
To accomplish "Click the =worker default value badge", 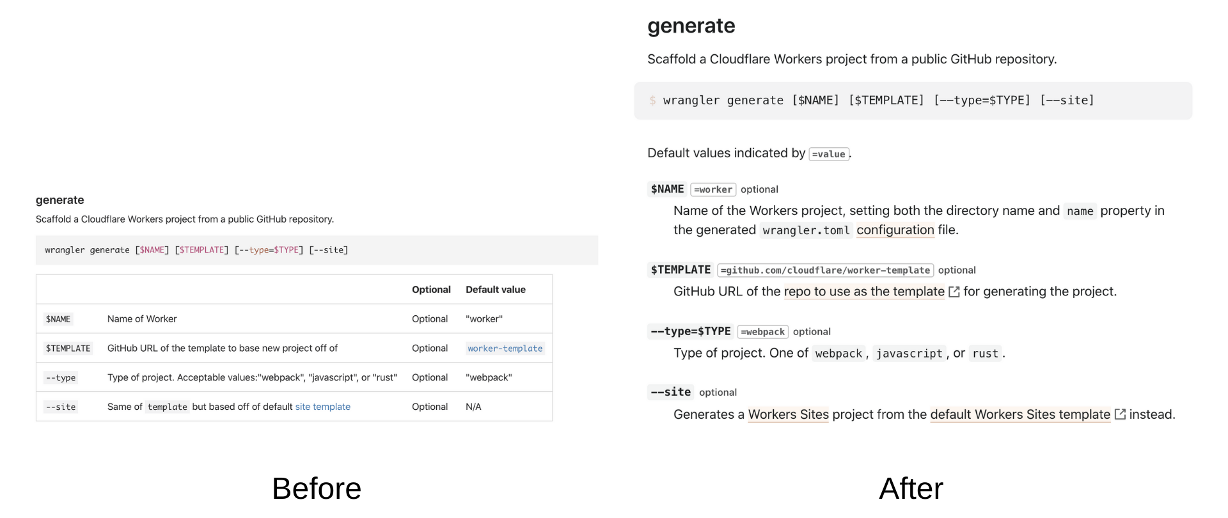I will (x=713, y=190).
